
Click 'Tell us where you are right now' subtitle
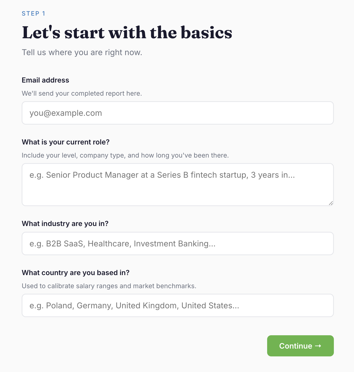coord(82,52)
